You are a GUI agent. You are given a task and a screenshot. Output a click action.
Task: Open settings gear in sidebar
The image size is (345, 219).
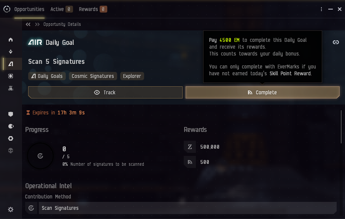point(11,209)
